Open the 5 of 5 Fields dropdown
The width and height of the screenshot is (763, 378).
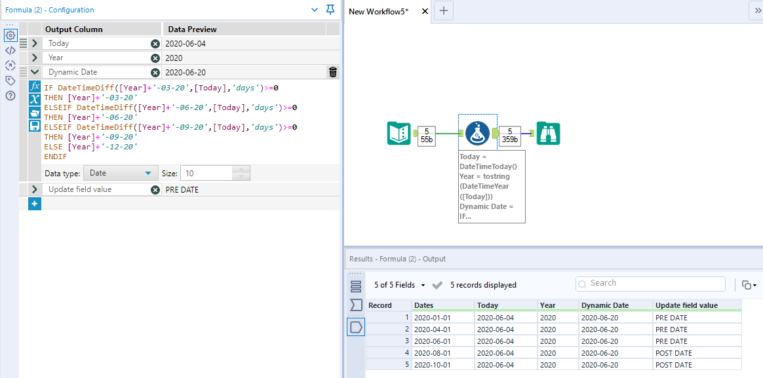pyautogui.click(x=399, y=285)
